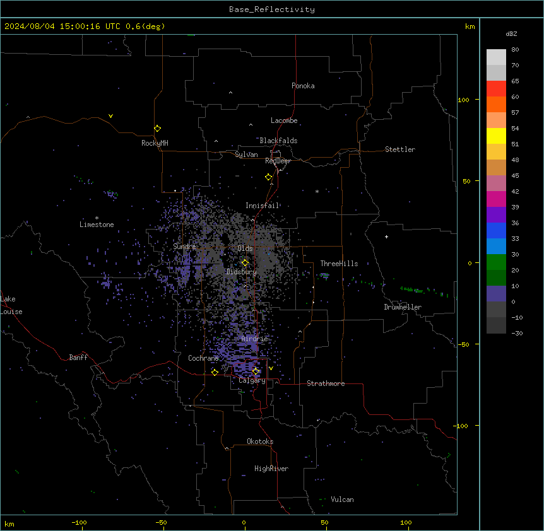This screenshot has width=544, height=531.
Task: Click the Stettler label
Action: click(x=400, y=149)
